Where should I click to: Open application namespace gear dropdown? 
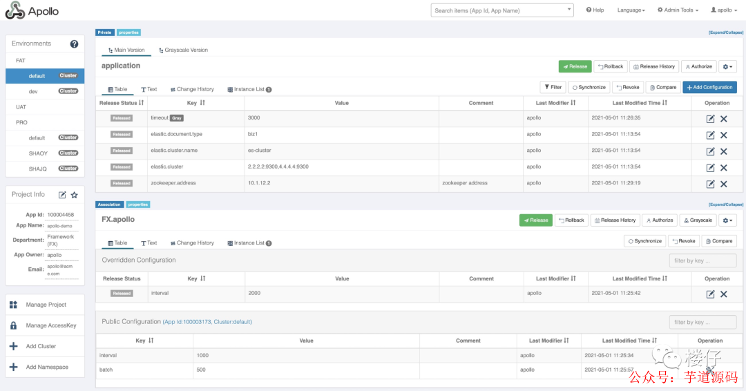tap(727, 66)
